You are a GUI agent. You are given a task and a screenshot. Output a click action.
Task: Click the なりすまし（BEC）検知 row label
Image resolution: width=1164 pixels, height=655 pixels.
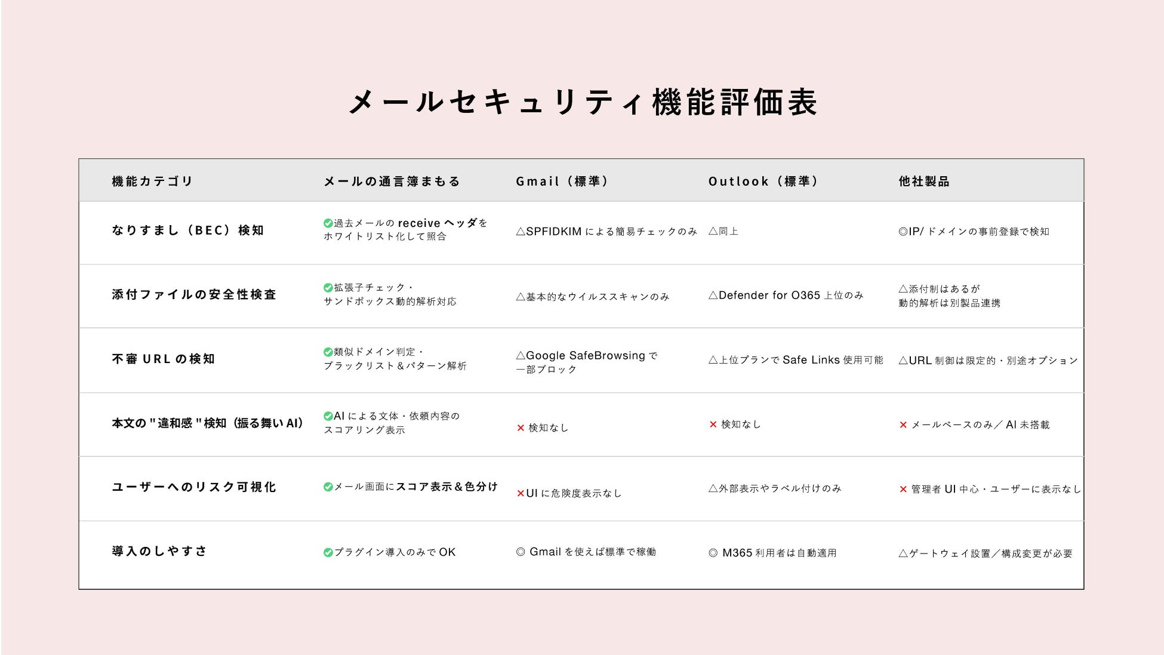click(187, 230)
